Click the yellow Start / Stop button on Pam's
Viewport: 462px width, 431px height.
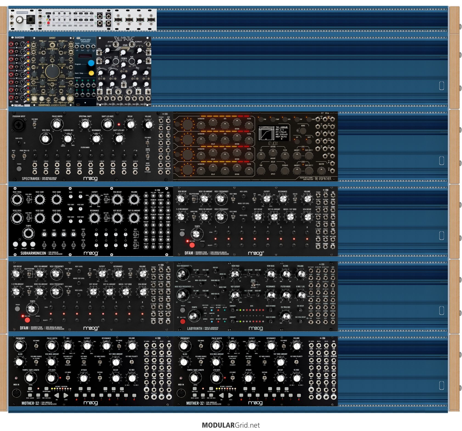tap(91, 73)
